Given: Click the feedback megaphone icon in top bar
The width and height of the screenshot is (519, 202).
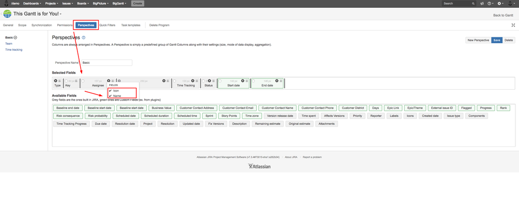Looking at the screenshot, I should tap(482, 3).
